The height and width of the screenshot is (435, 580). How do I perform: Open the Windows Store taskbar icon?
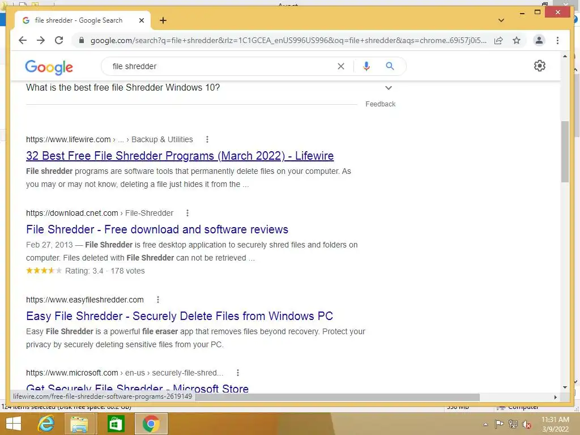(x=116, y=424)
